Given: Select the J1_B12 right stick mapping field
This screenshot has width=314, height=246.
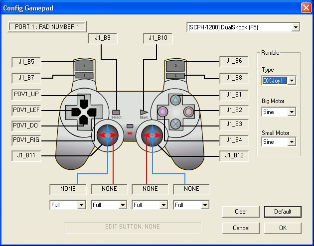Looking at the screenshot, I should tap(234, 156).
